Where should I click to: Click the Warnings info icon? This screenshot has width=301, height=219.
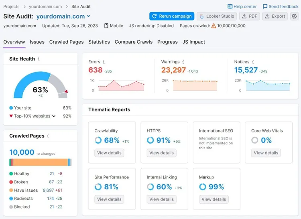pos(183,62)
